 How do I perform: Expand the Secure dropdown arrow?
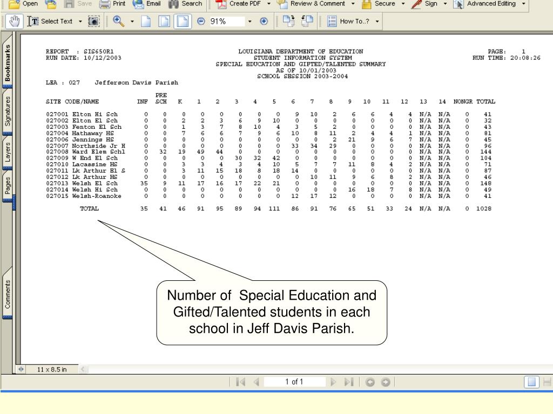(x=403, y=4)
